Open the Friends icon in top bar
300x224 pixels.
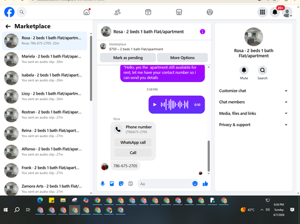pyautogui.click(x=118, y=12)
